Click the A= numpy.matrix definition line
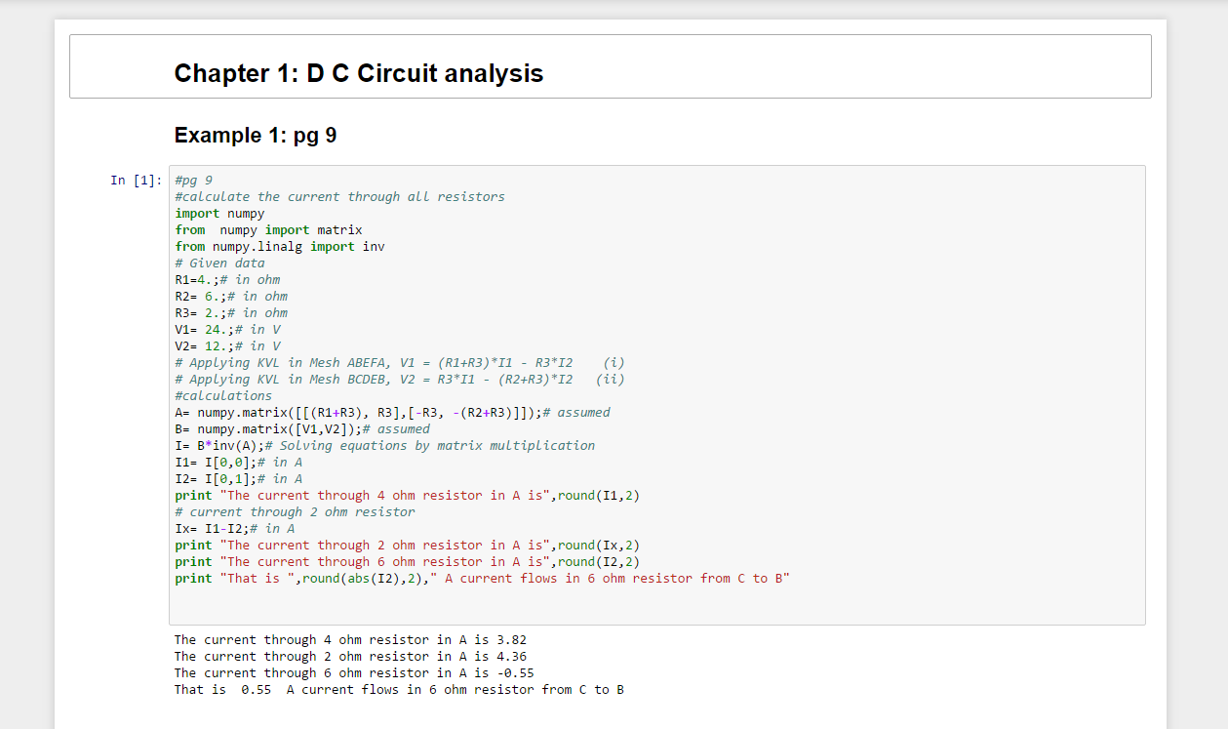Image resolution: width=1228 pixels, height=729 pixels. tap(392, 412)
